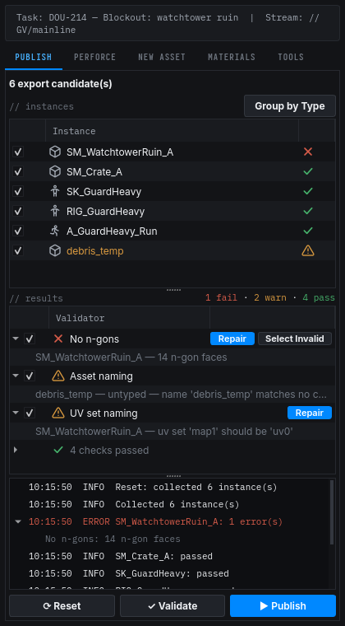Click Repair for UV set naming
345x626 pixels.
[x=310, y=413]
